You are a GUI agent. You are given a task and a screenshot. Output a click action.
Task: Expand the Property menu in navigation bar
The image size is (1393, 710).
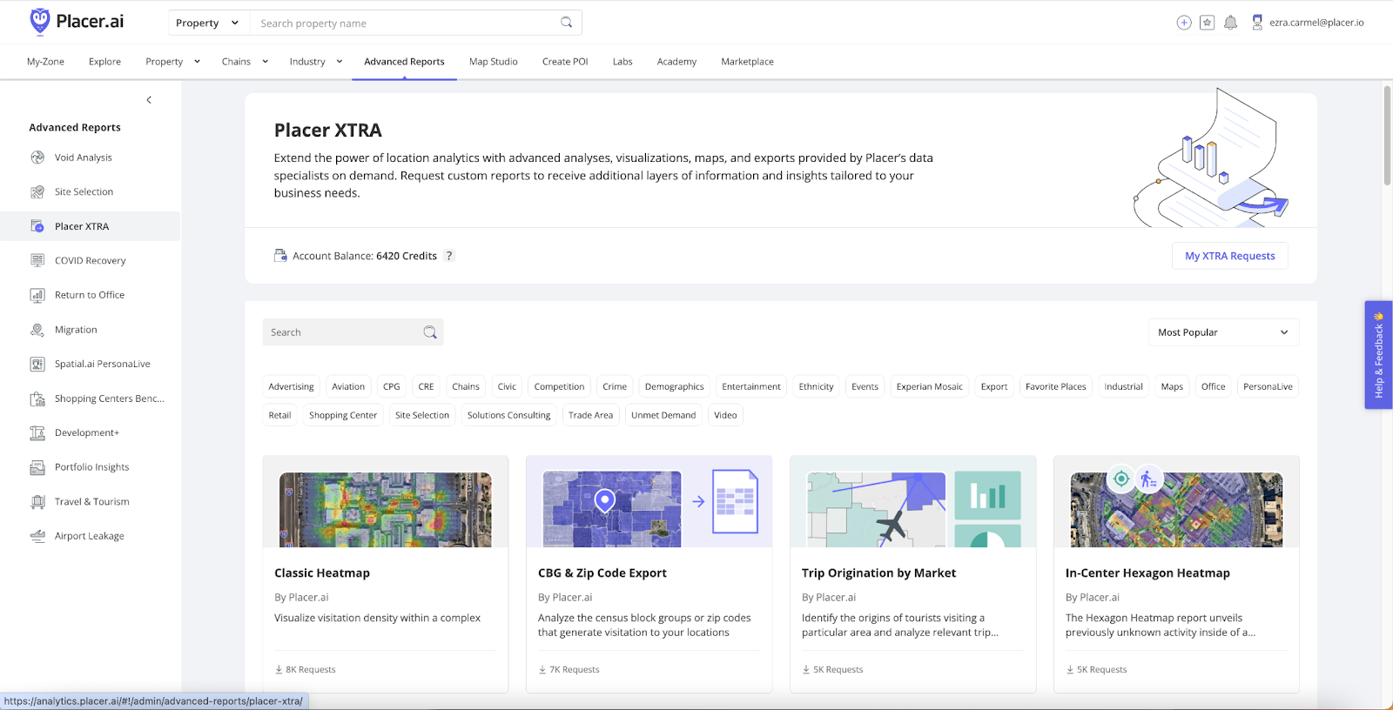pos(172,62)
